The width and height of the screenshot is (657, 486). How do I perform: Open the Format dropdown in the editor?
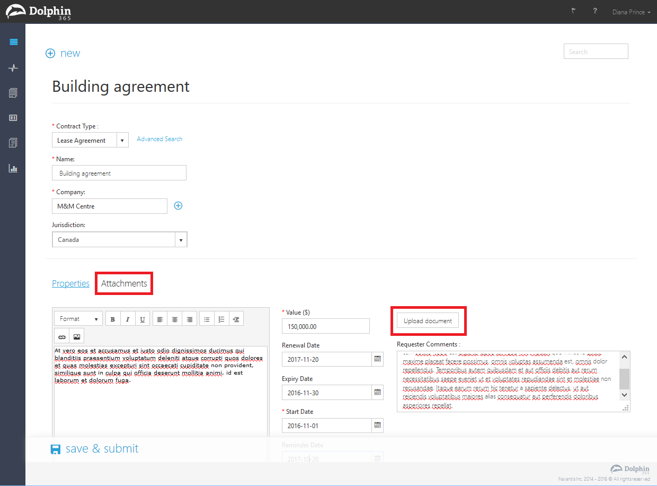[x=78, y=319]
